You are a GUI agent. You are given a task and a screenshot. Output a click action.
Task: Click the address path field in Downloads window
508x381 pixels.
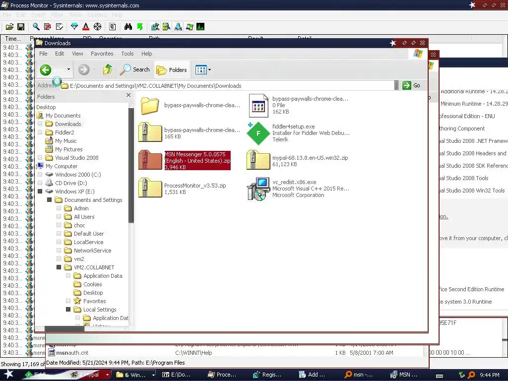click(x=227, y=85)
